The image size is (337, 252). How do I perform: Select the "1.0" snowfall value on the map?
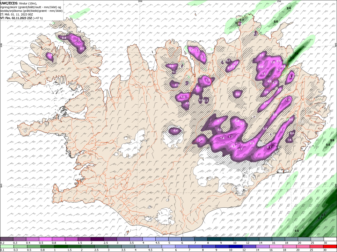(x=273, y=62)
